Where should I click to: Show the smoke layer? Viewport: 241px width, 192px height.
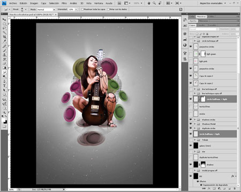191,114
